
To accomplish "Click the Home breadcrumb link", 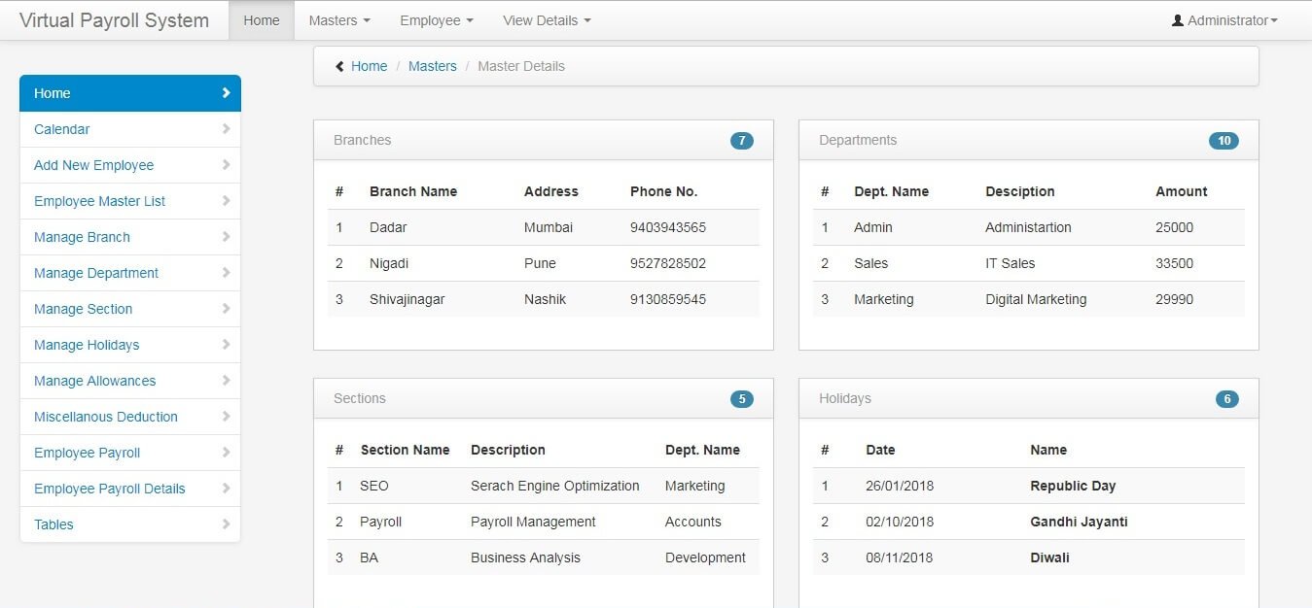I will pyautogui.click(x=369, y=66).
